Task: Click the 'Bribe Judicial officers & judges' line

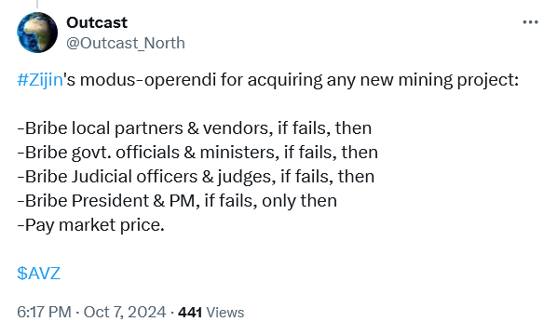Action: coord(196,177)
